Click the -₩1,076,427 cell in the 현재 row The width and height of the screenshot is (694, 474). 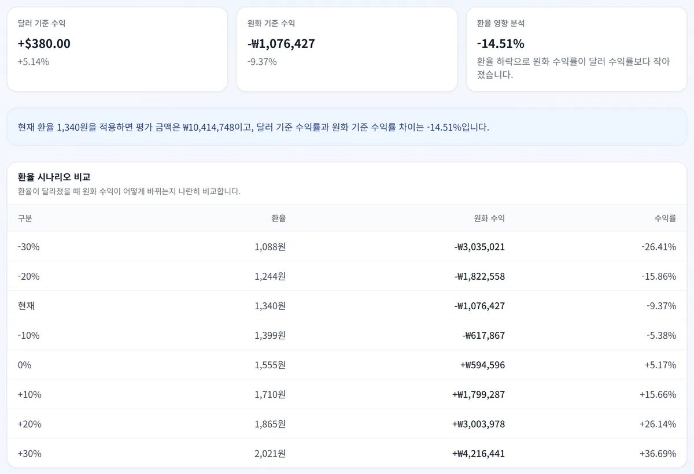[479, 306]
